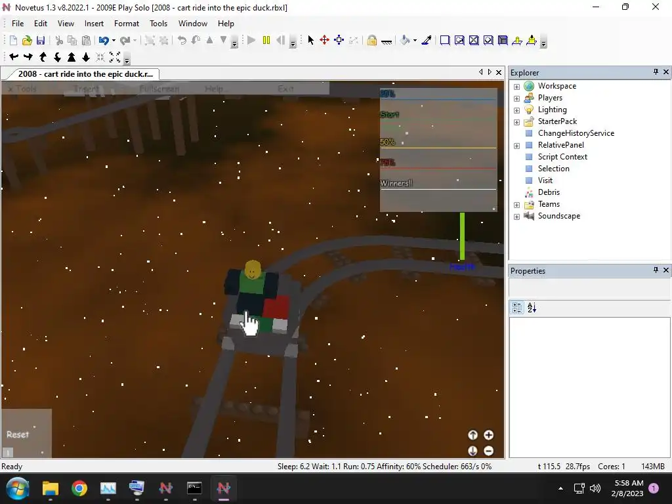Open the Format menu

pos(127,24)
